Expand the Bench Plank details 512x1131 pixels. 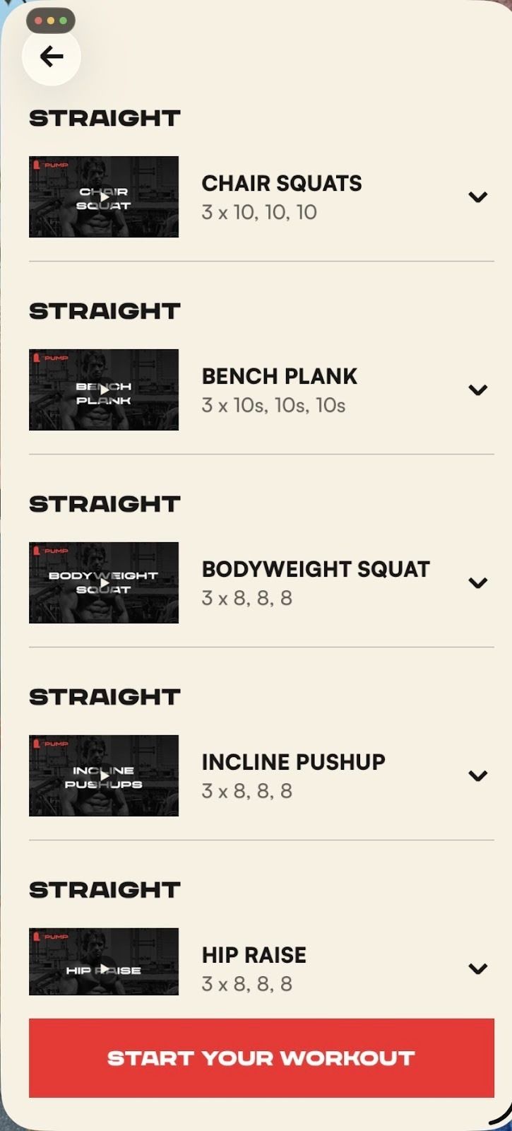click(478, 390)
